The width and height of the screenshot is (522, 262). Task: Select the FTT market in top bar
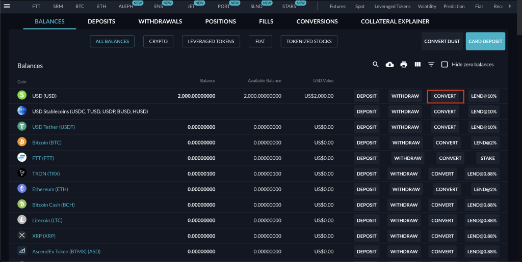[36, 6]
